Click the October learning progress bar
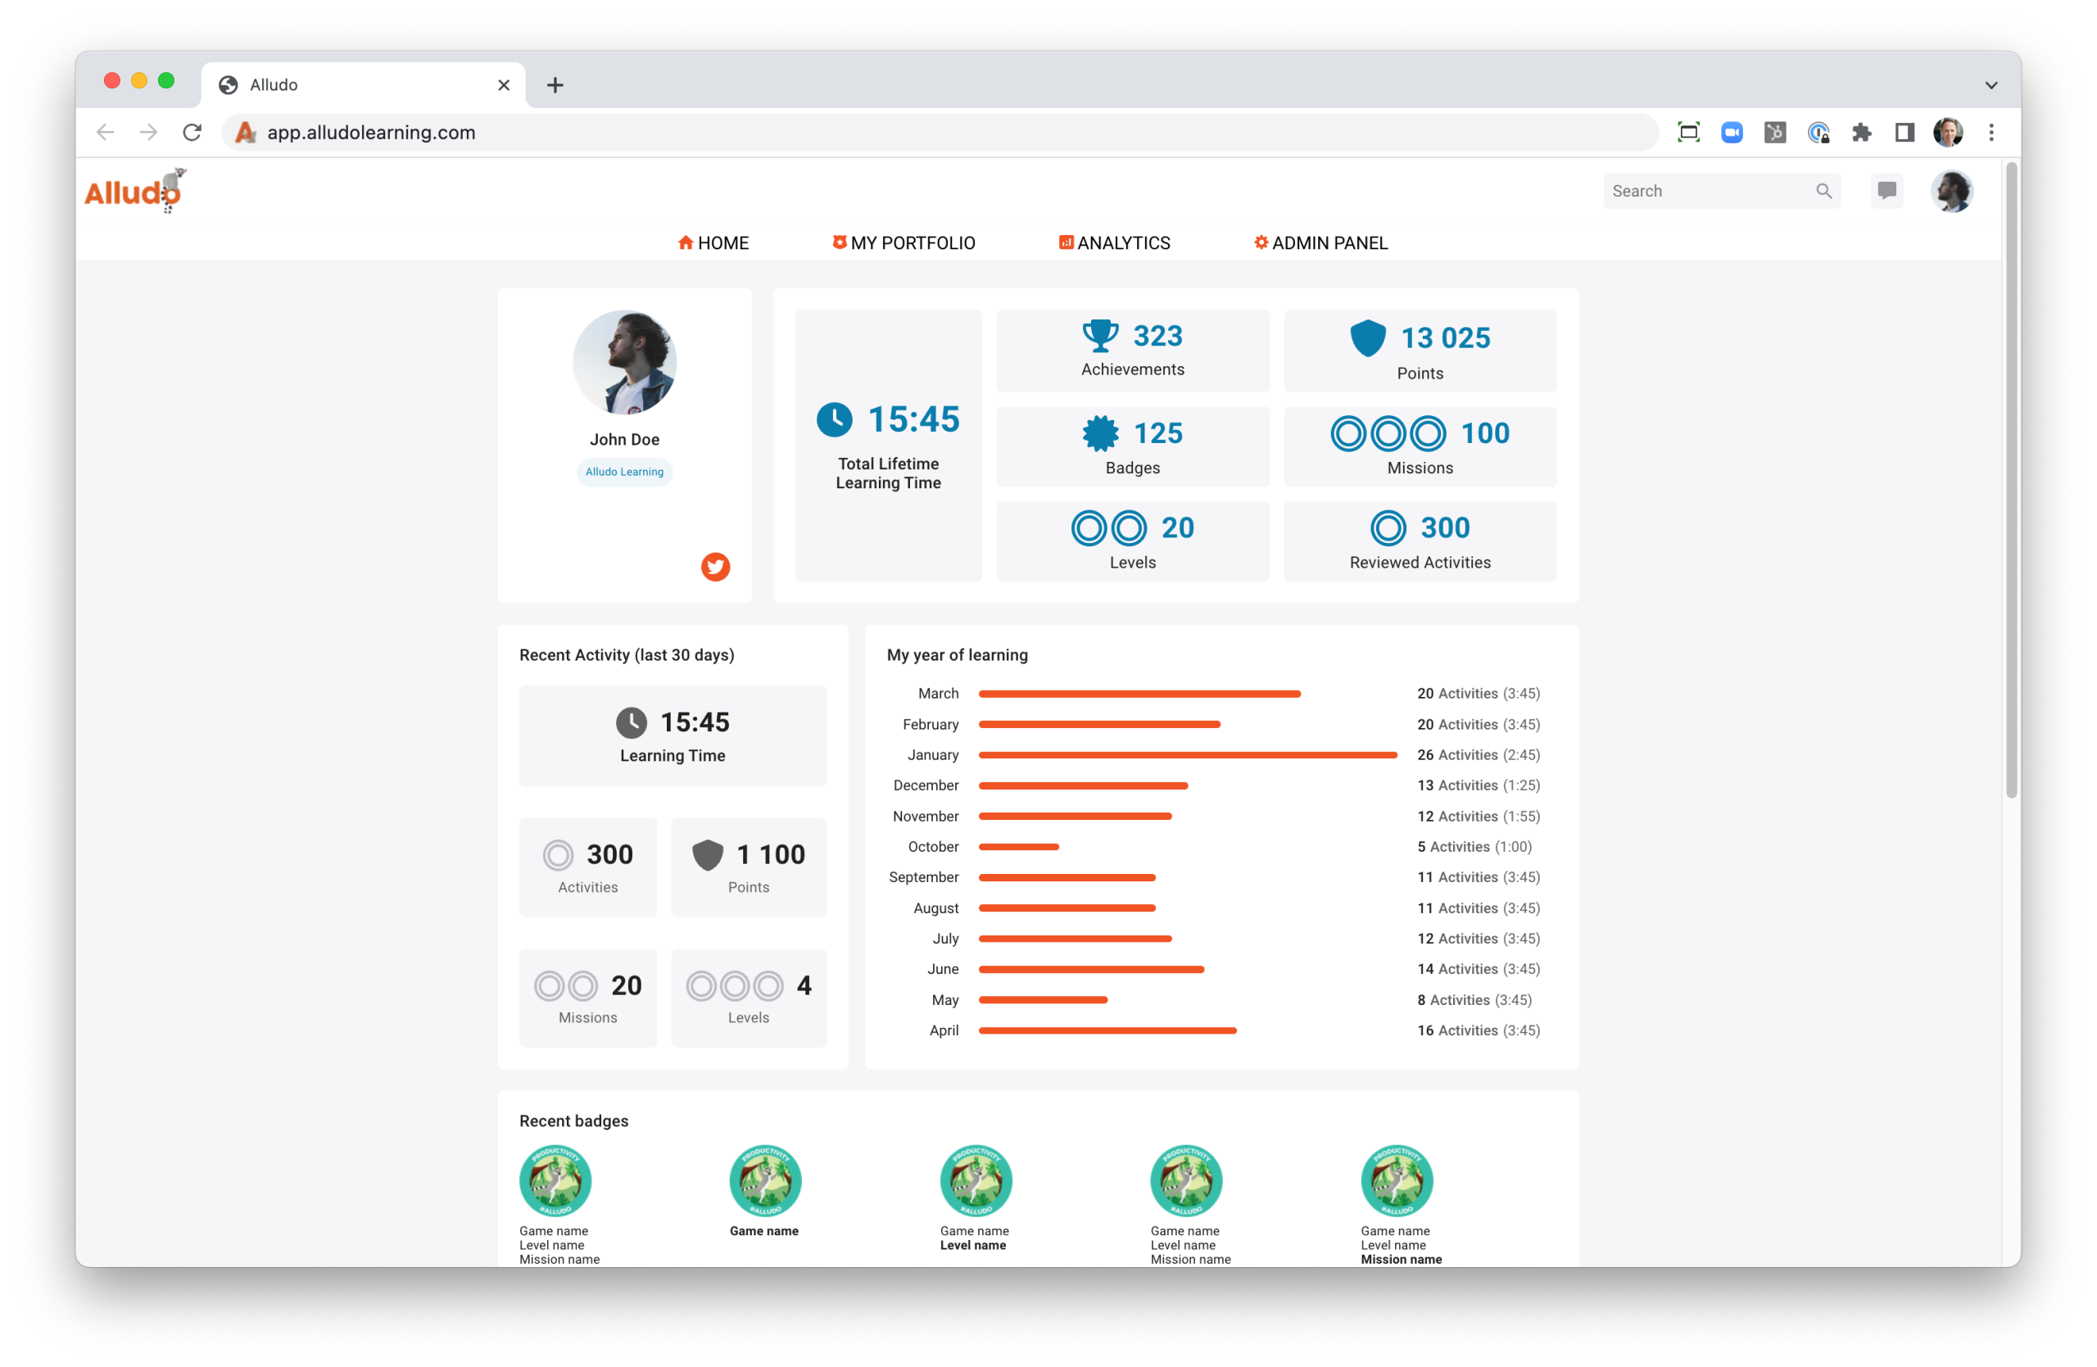The width and height of the screenshot is (2097, 1367). click(1018, 846)
